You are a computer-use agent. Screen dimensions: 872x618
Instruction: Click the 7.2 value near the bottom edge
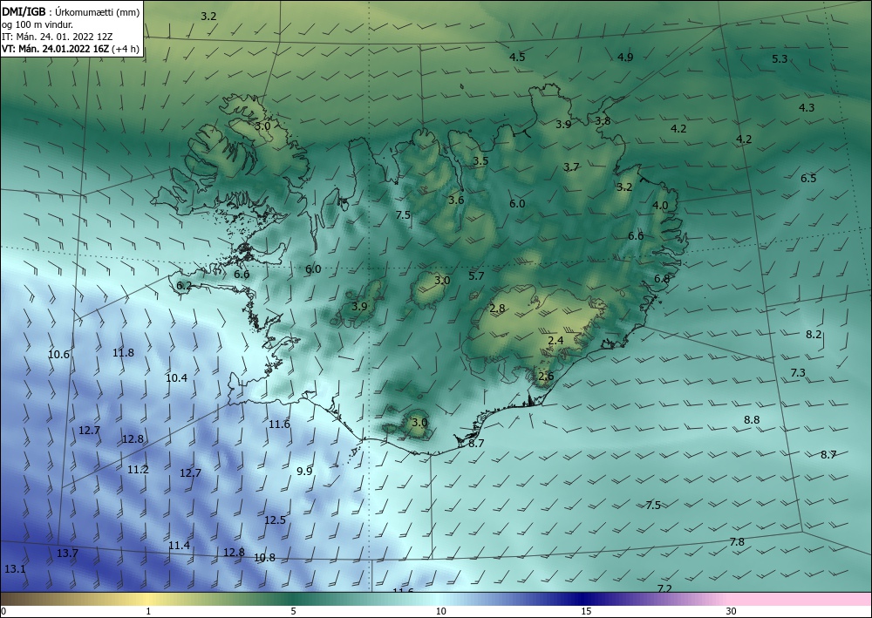click(664, 588)
